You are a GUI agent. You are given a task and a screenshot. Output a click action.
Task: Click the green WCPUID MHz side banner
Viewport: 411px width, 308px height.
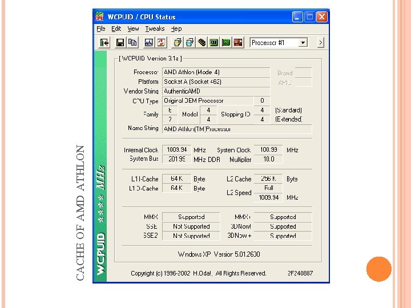point(100,167)
